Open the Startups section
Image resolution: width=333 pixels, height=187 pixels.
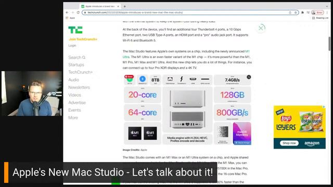point(76,65)
